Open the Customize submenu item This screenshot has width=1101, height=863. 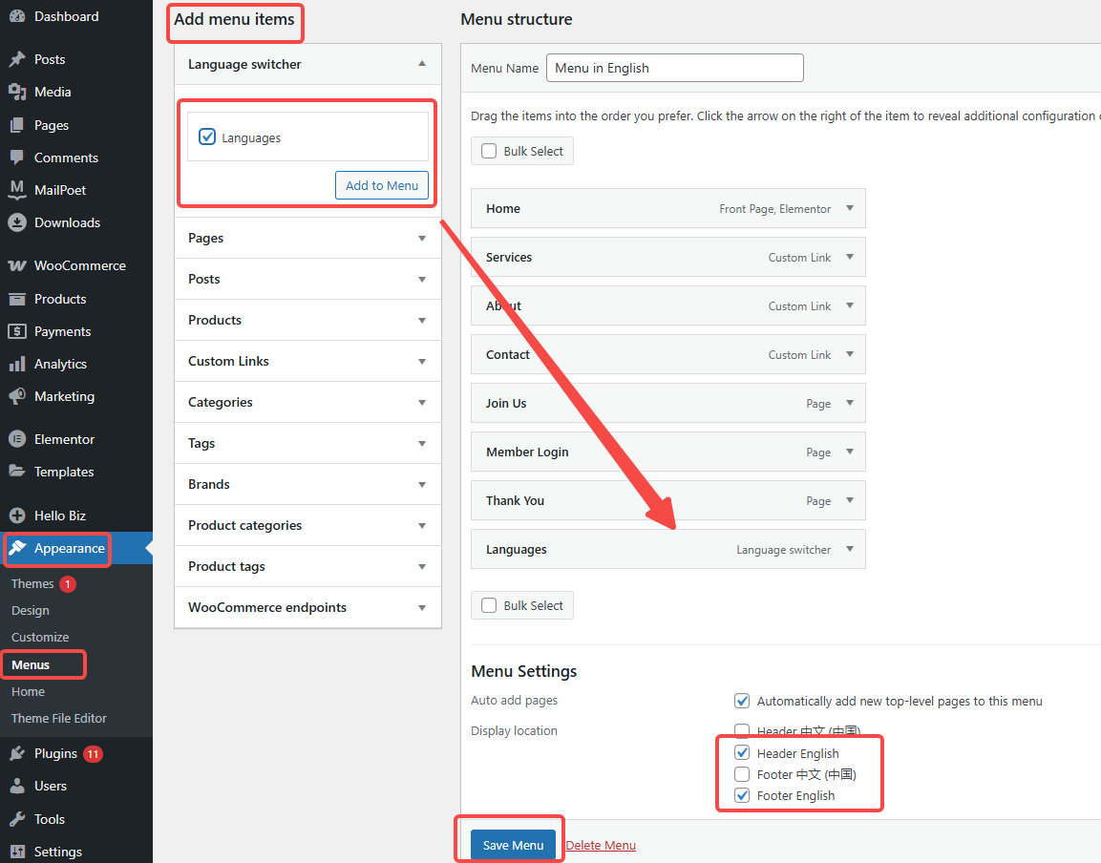point(40,637)
